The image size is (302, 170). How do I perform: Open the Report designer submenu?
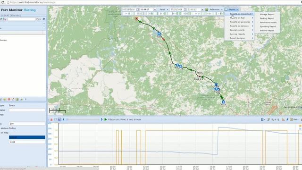coord(239,38)
